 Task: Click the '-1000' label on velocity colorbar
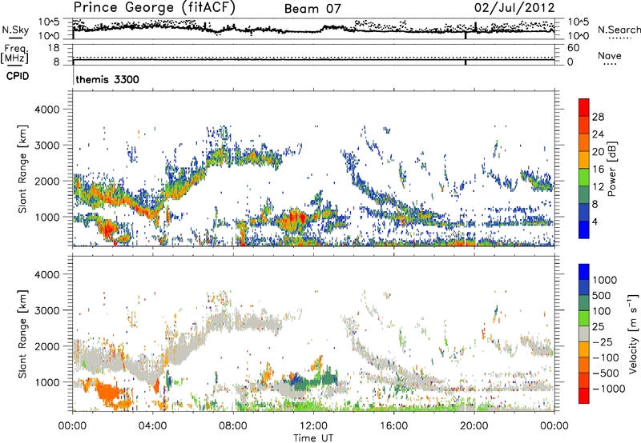[x=608, y=389]
